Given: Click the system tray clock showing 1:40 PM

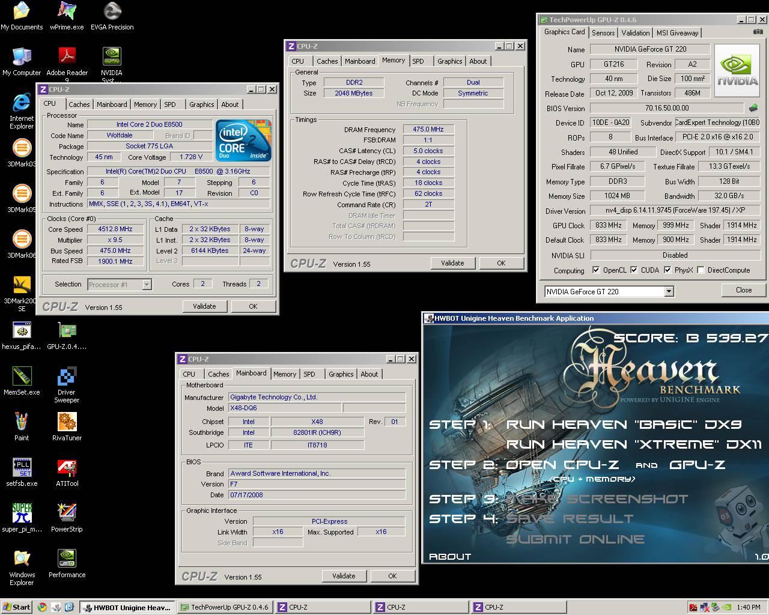Looking at the screenshot, I should pyautogui.click(x=748, y=607).
